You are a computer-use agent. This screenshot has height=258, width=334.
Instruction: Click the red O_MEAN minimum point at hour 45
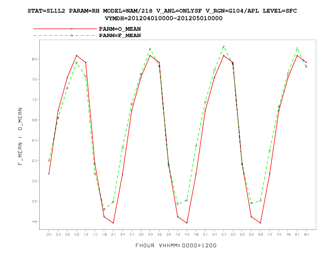(187, 223)
